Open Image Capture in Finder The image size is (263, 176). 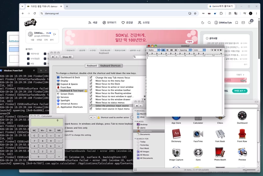(176, 152)
